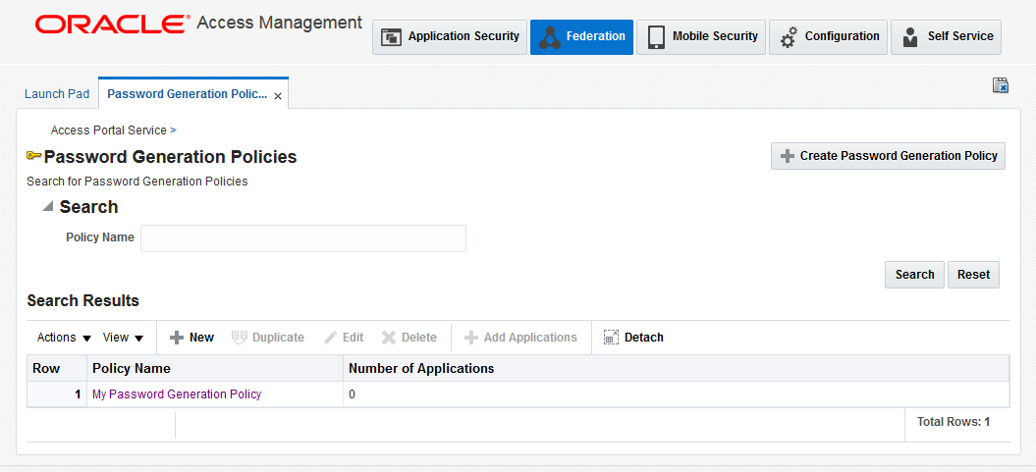Close the Password Generation Policies tab
1036x472 pixels.
click(x=278, y=96)
